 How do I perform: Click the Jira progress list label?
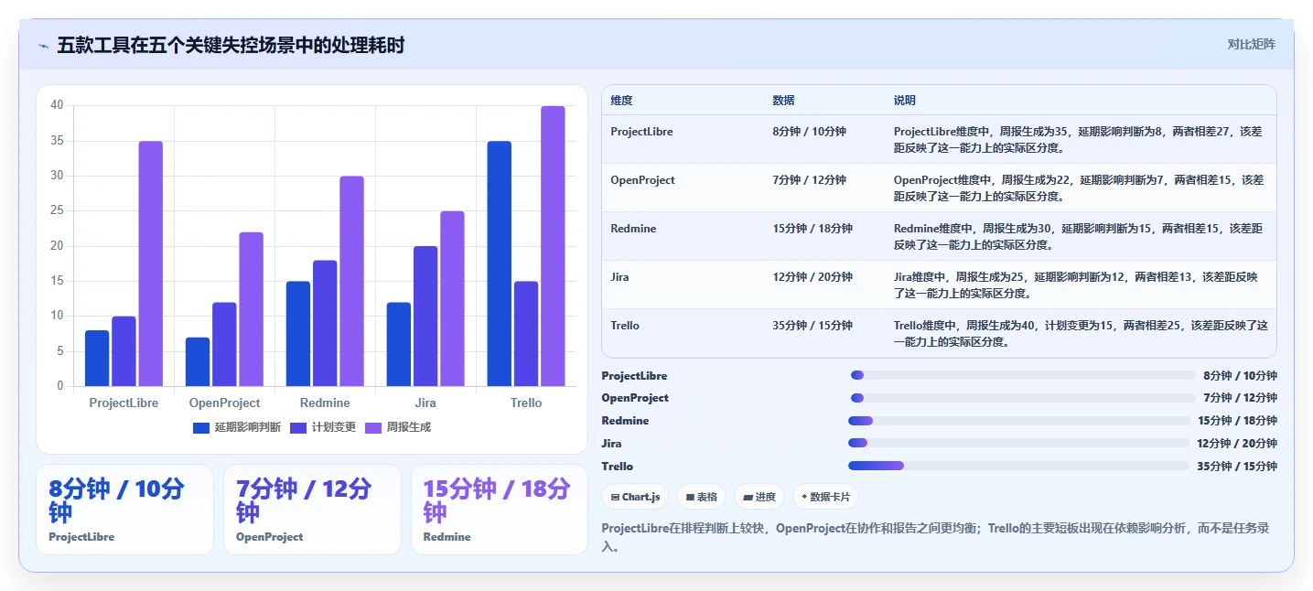coord(611,444)
